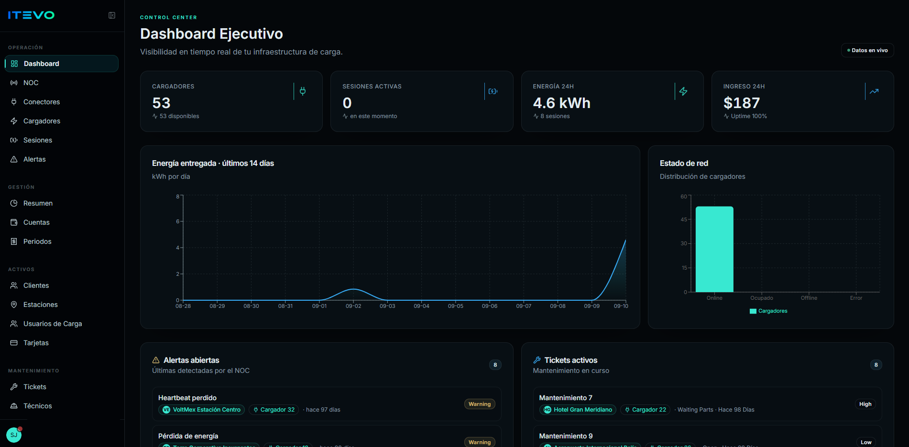Click the ITEVO logo
This screenshot has height=447, width=909.
point(31,15)
